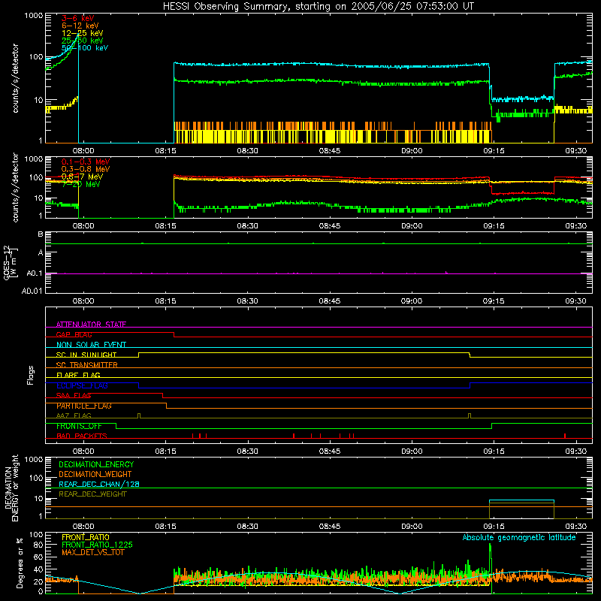This screenshot has height=601, width=601.
Task: Click the 12-25 keV legend label
Action: (x=83, y=33)
